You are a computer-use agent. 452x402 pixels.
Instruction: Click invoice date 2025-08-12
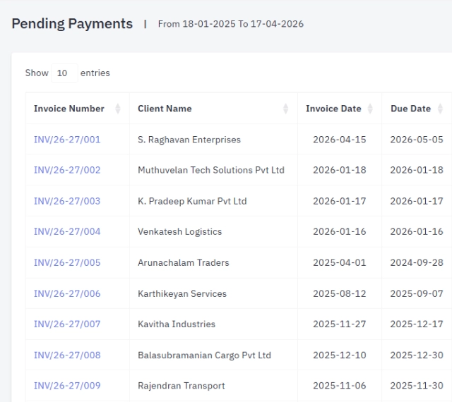point(340,293)
